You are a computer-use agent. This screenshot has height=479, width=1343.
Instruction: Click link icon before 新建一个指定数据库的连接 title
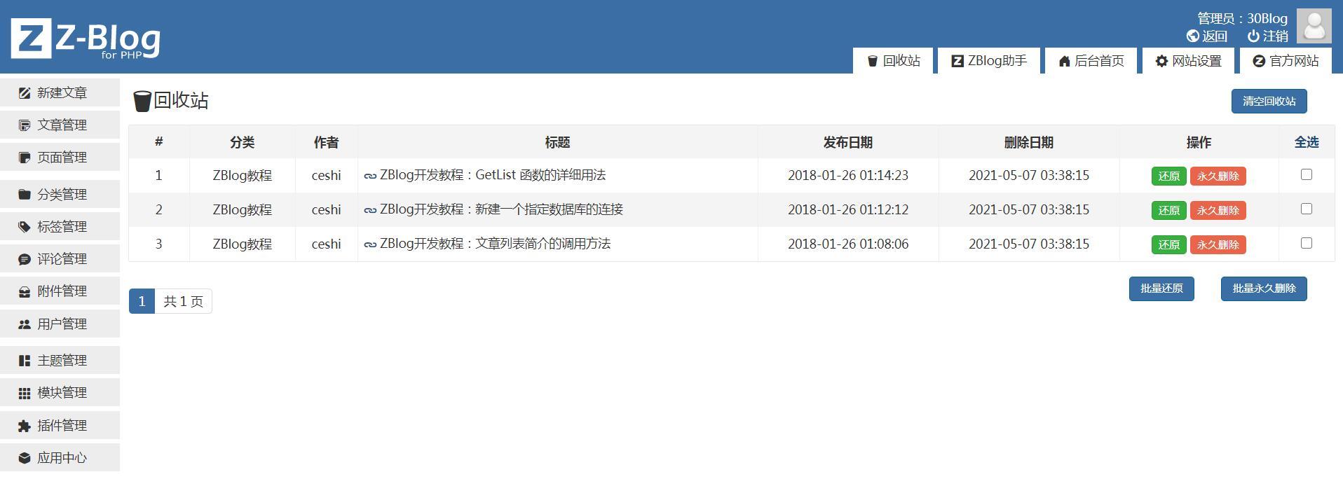pos(370,210)
